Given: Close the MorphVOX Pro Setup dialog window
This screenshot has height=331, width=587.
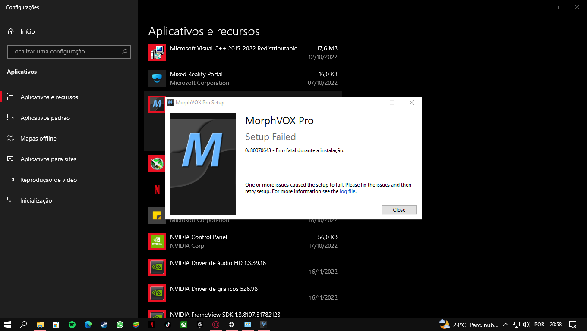Looking at the screenshot, I should (411, 103).
